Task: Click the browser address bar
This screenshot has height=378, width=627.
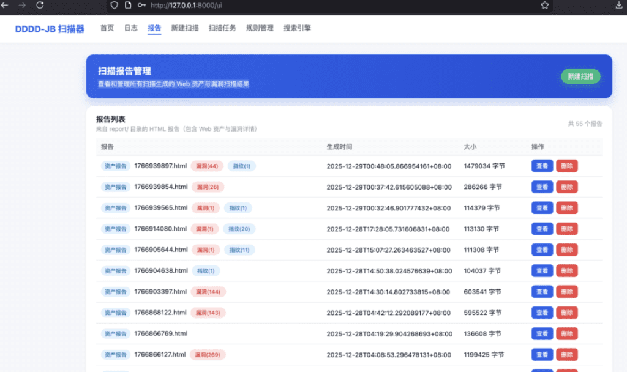Action: [x=245, y=7]
